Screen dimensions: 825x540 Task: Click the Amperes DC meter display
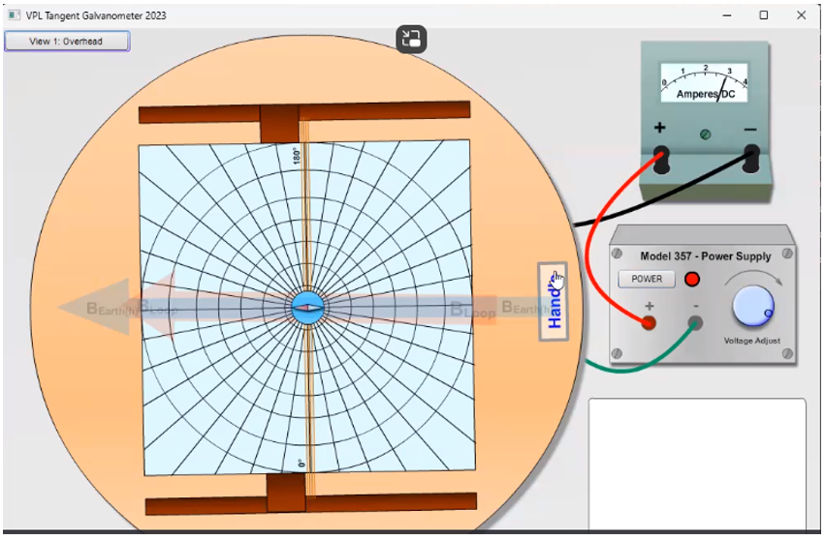tap(705, 82)
